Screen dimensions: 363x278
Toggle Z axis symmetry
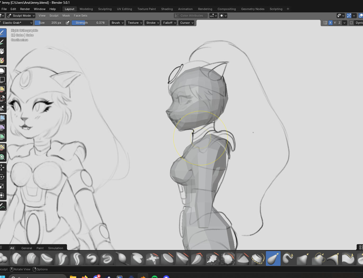339,23
